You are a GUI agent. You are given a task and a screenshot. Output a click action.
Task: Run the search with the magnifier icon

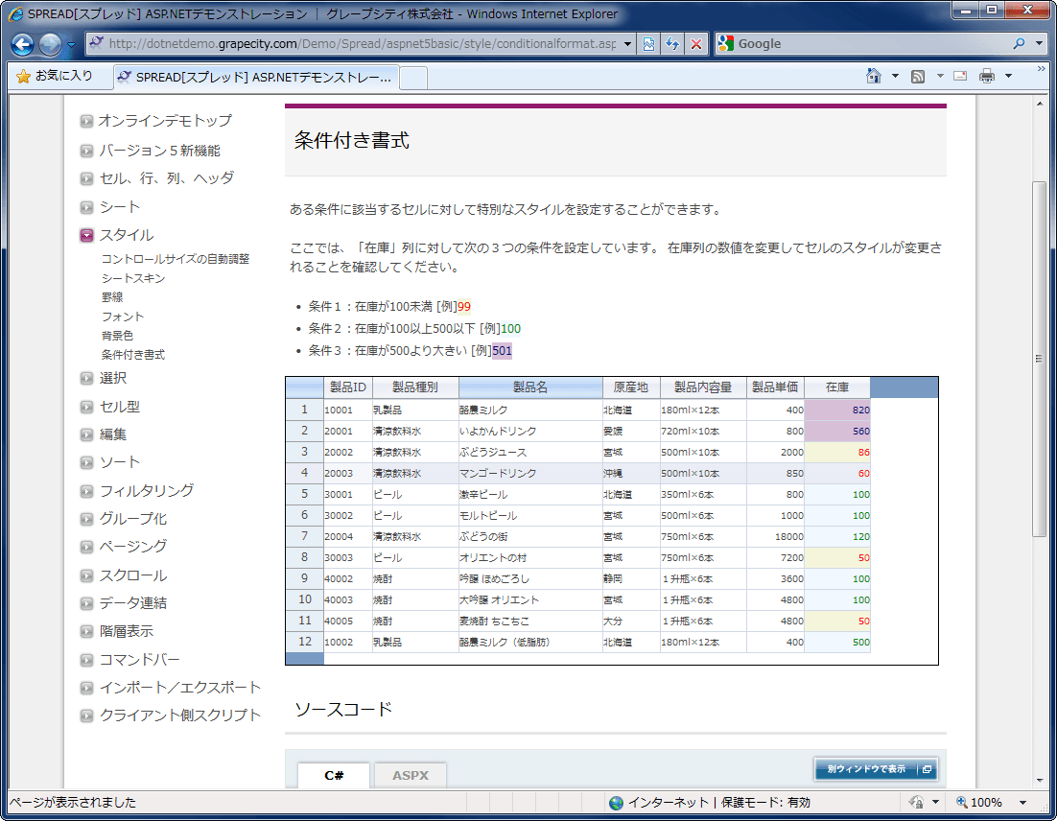[1020, 44]
